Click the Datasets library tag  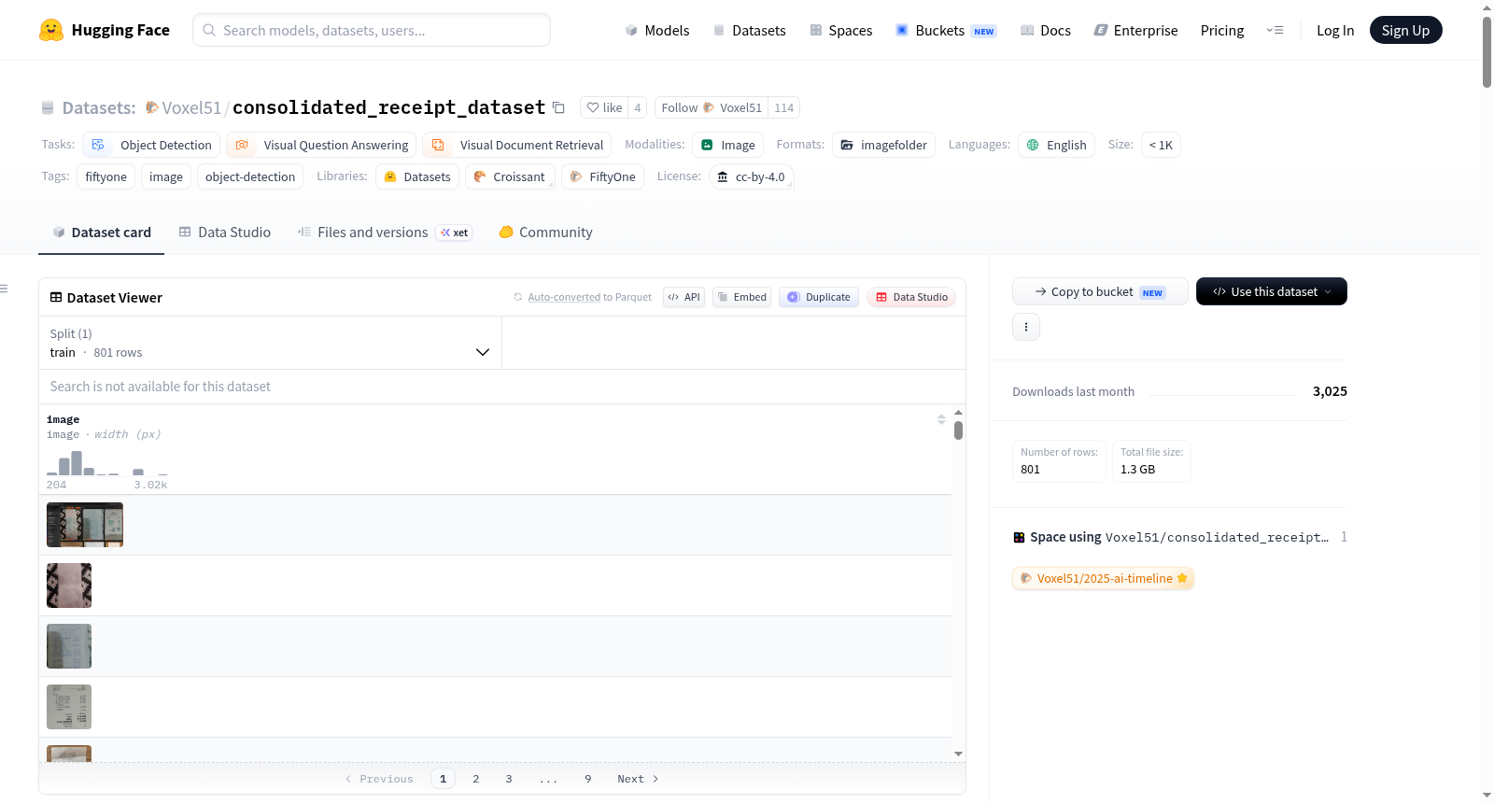(x=417, y=176)
